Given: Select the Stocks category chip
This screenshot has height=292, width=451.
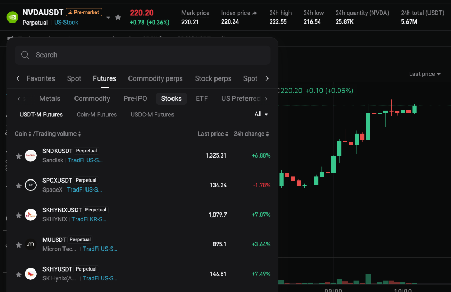Looking at the screenshot, I should point(171,99).
